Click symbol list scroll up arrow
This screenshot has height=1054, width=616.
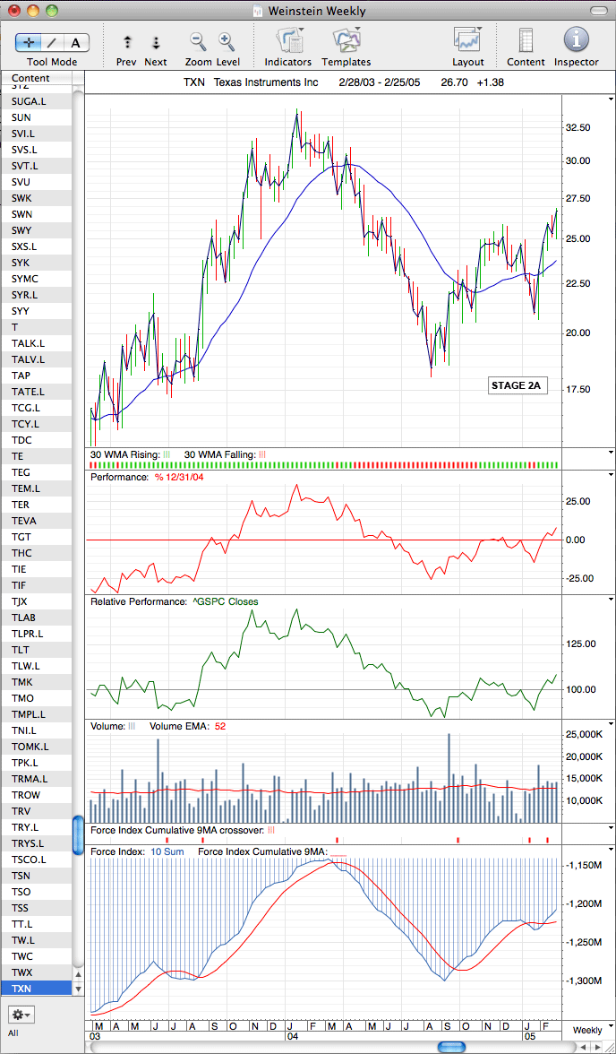pyautogui.click(x=78, y=974)
